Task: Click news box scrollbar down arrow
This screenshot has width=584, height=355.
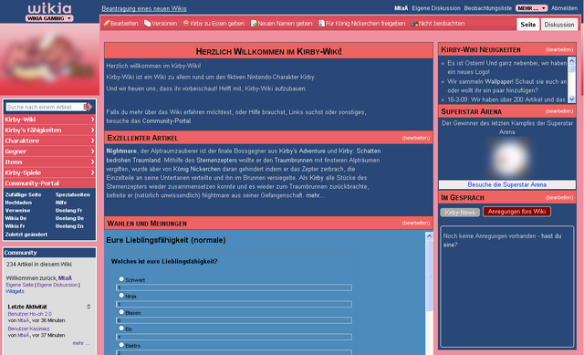Action: coord(572,99)
